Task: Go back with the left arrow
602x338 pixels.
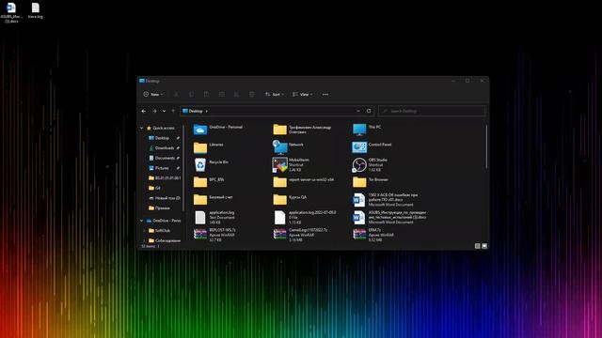Action: point(144,111)
